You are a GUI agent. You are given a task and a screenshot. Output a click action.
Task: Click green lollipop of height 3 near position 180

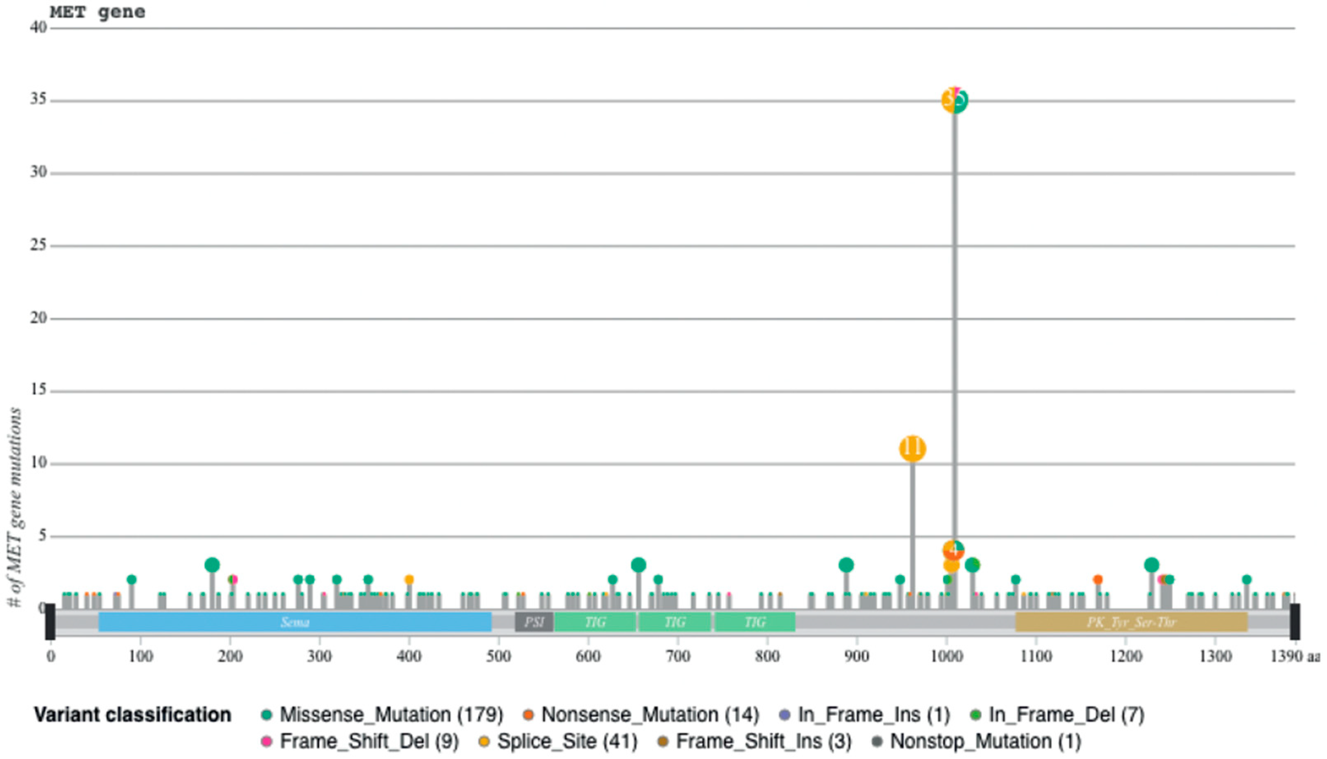[212, 565]
